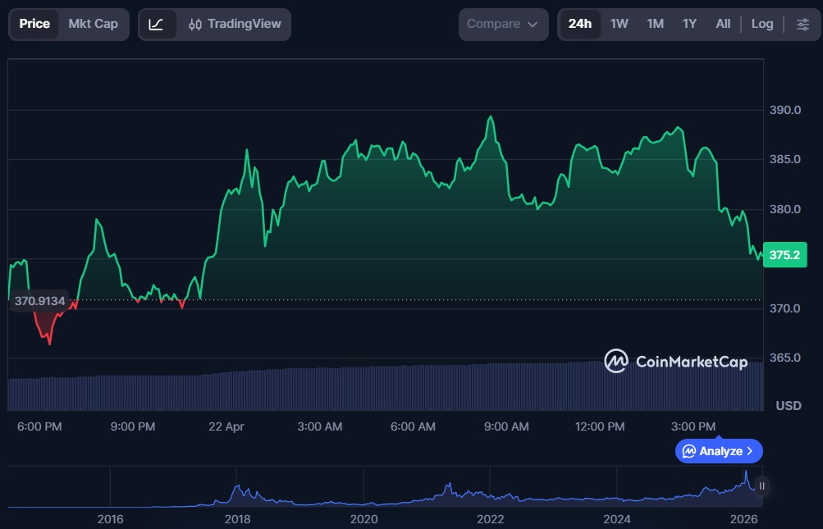Choose the 1M time range
Viewport: 823px width, 529px height.
click(x=655, y=24)
